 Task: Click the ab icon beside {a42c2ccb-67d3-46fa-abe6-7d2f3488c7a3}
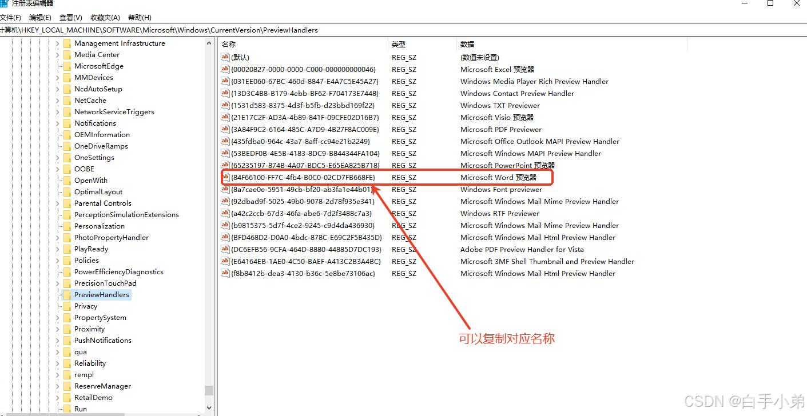(225, 213)
